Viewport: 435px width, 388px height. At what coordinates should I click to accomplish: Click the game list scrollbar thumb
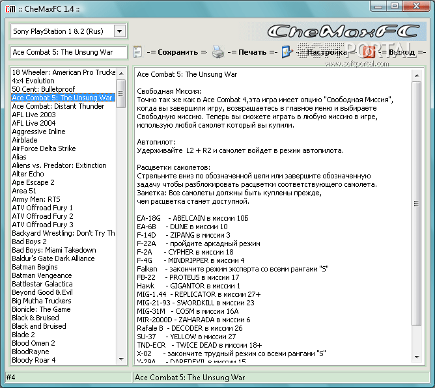pos(121,94)
